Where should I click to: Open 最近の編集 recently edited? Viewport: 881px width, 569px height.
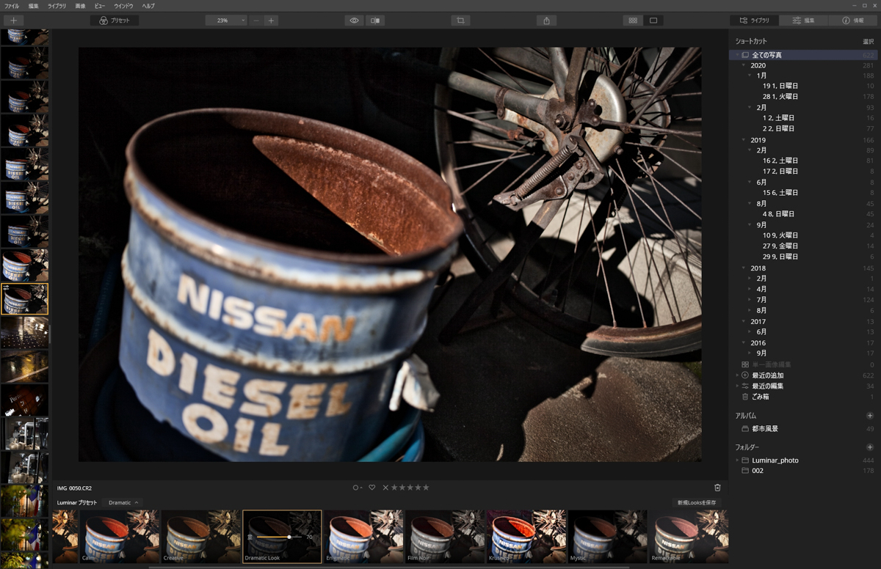[x=805, y=386]
